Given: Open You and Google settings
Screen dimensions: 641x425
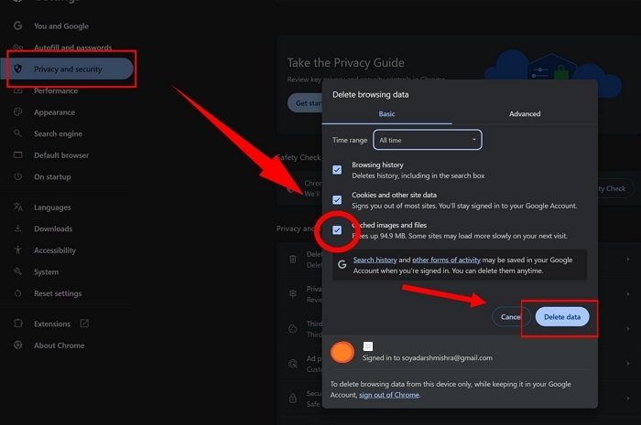Looking at the screenshot, I should [61, 27].
